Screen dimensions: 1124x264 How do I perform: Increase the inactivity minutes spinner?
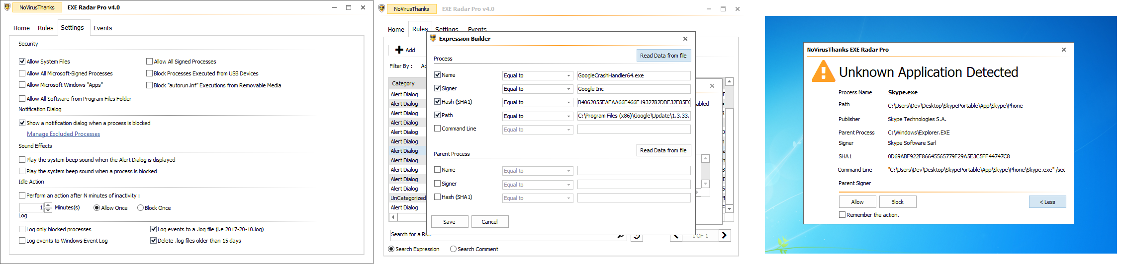[48, 205]
